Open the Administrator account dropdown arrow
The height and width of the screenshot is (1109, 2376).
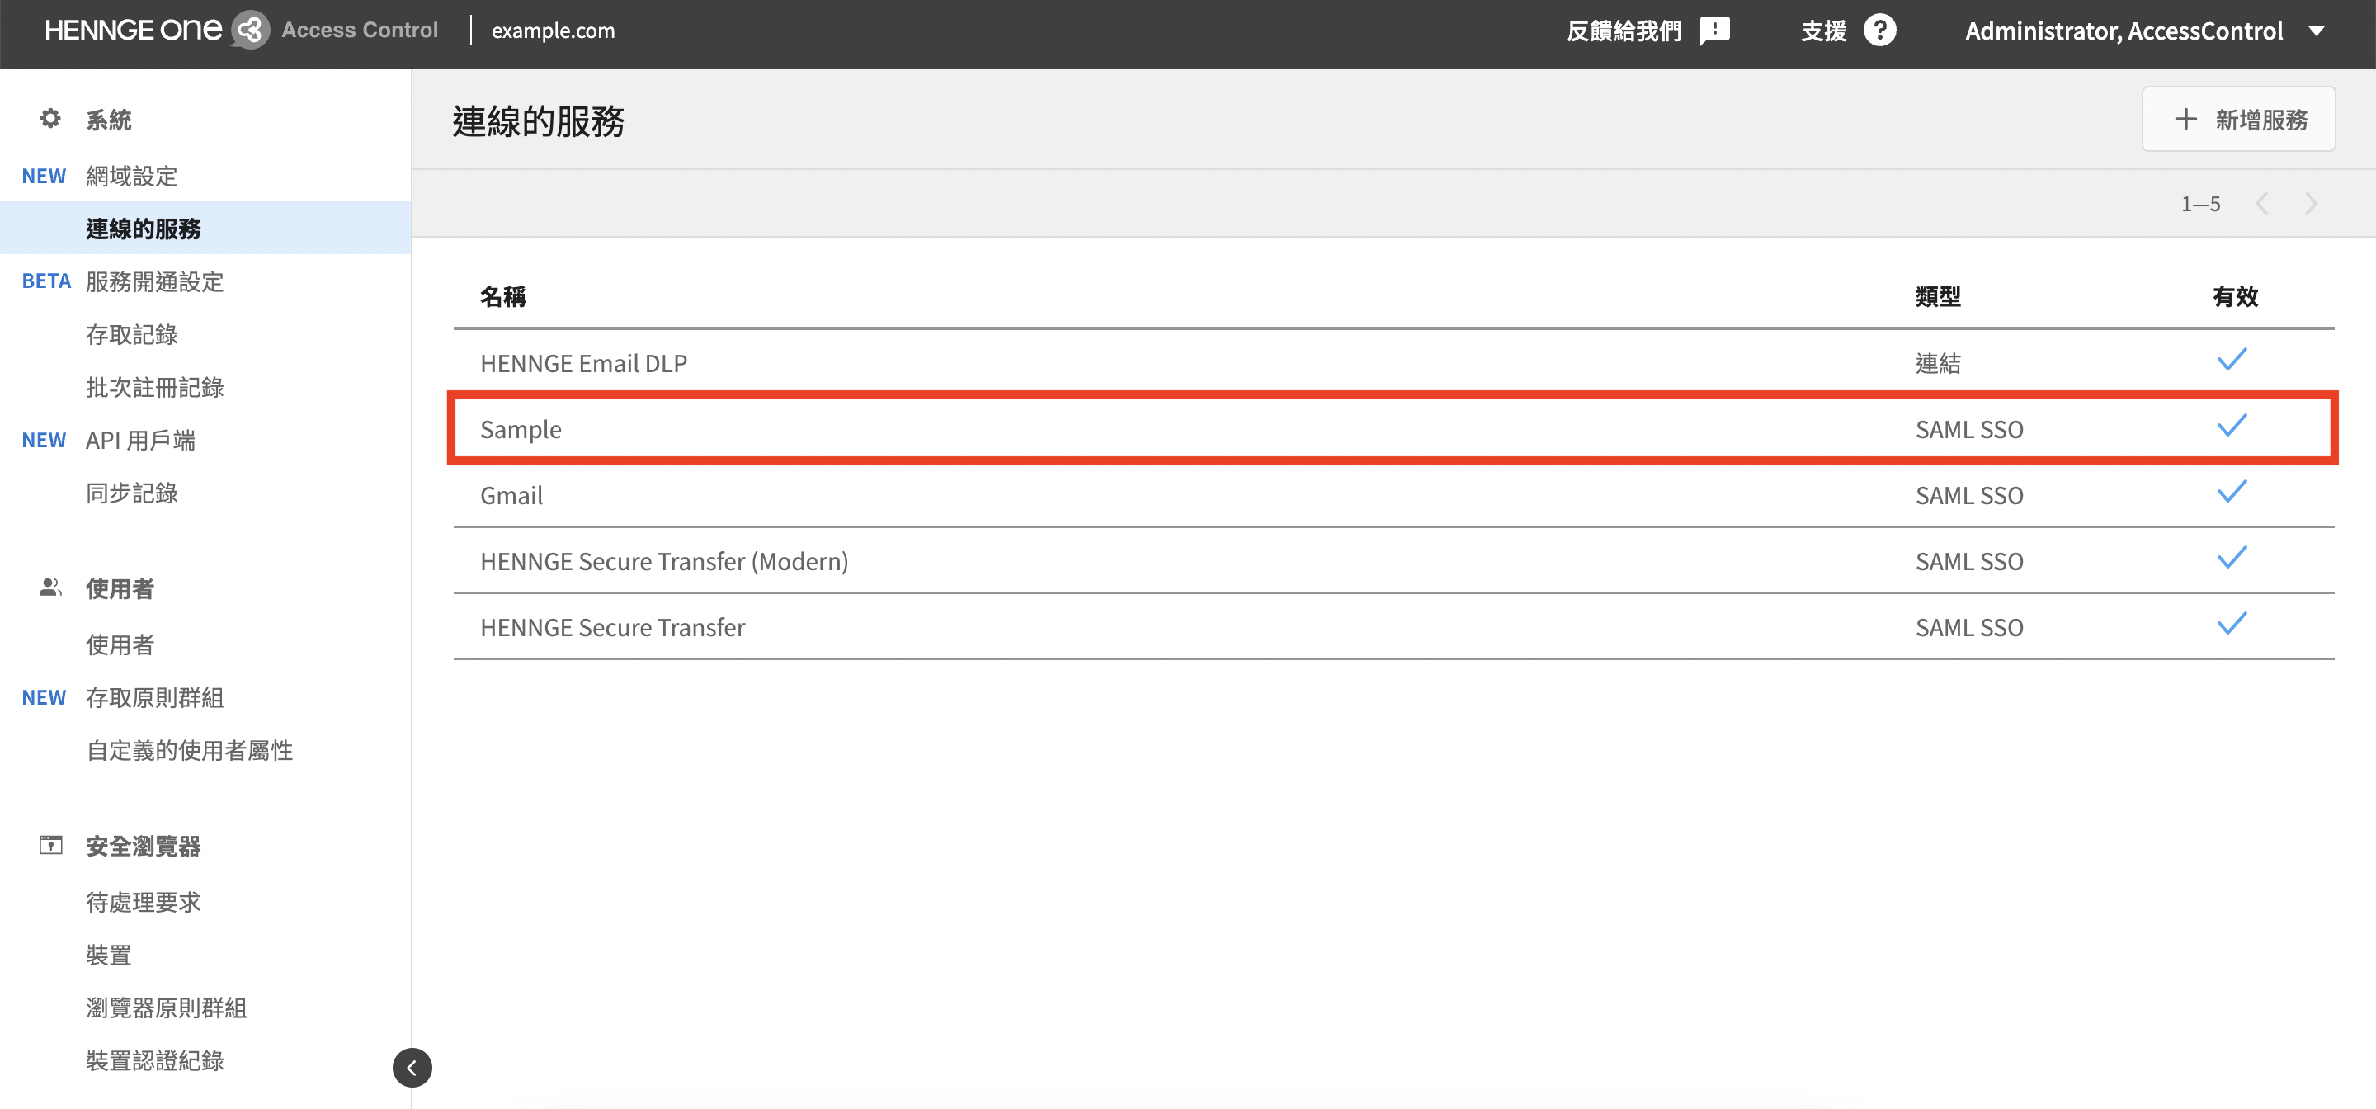[x=2316, y=31]
